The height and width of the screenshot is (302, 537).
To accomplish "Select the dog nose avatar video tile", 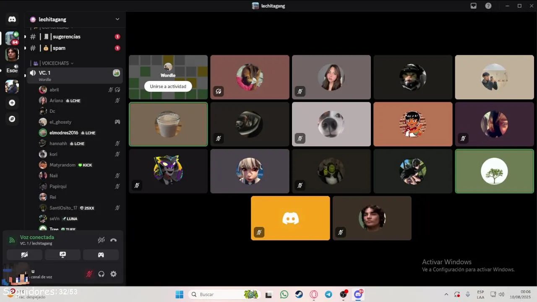I will (331, 124).
